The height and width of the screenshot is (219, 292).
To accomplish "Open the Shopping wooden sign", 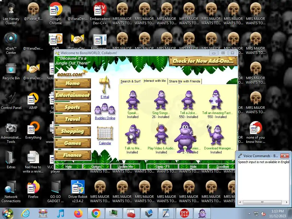I will pyautogui.click(x=73, y=131).
